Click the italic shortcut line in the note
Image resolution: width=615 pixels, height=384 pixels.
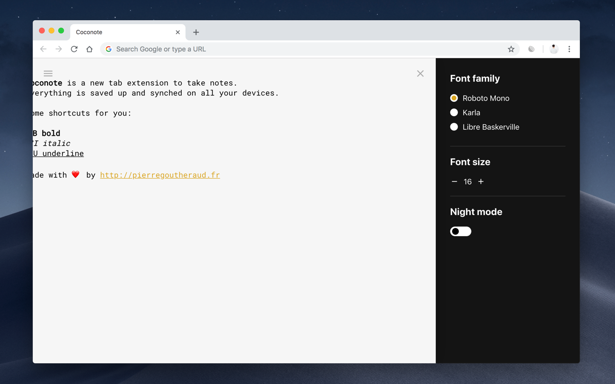[51, 144]
